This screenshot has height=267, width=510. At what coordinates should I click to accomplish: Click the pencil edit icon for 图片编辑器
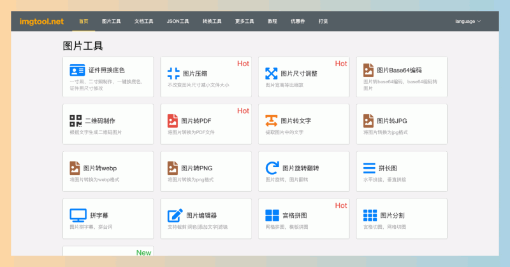tap(175, 216)
